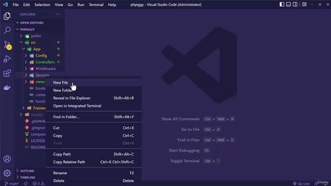Open Customize Layout icon

tap(305, 5)
